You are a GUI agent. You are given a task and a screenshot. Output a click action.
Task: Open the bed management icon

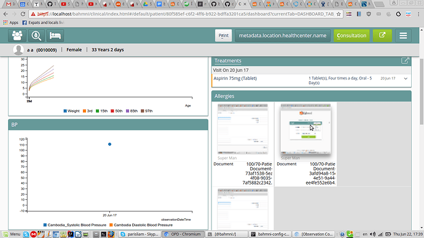[x=55, y=36]
